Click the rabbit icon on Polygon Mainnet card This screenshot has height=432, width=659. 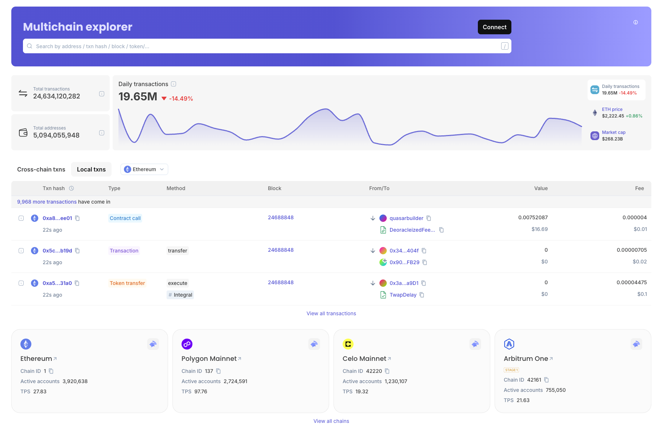pyautogui.click(x=314, y=344)
